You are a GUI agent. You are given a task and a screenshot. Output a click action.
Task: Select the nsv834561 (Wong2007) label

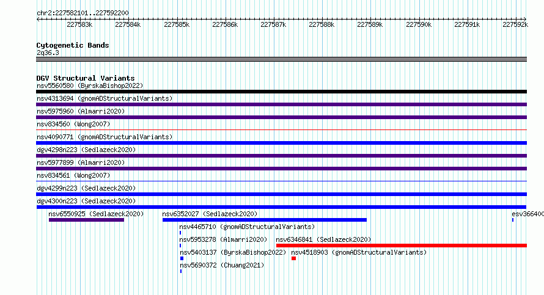(73, 175)
